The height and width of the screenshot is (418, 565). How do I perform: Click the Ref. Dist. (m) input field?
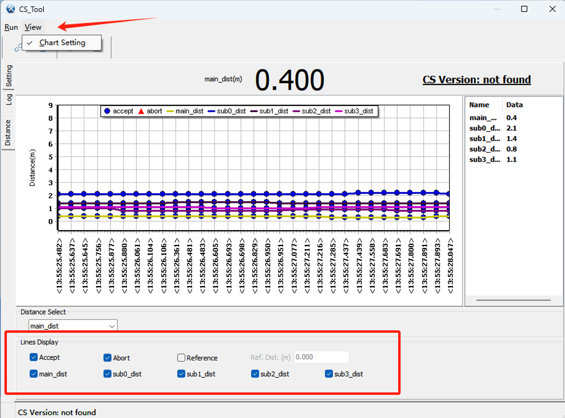[322, 357]
